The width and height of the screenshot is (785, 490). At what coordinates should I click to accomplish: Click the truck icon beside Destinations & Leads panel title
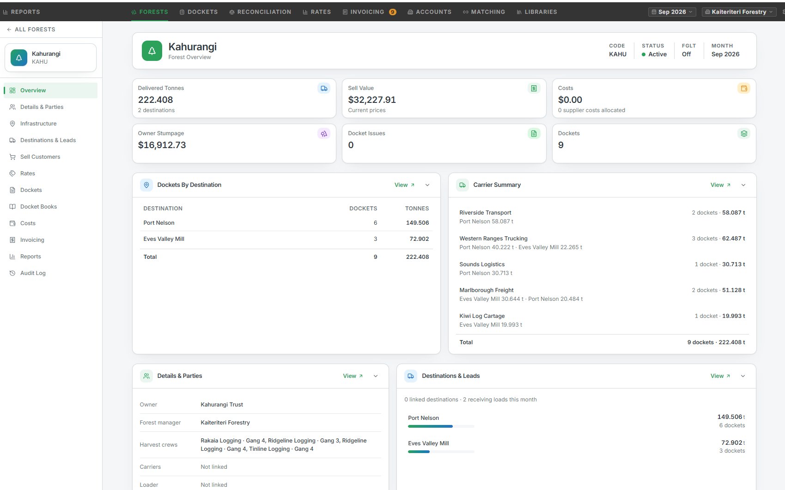[x=411, y=376]
